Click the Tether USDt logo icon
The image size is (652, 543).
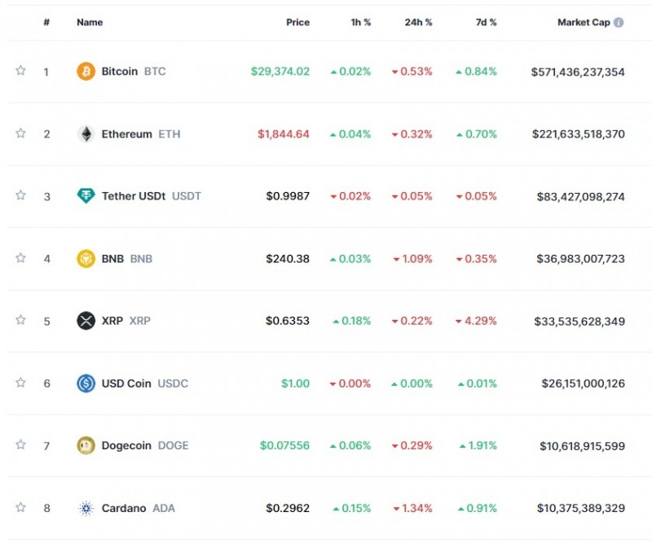(86, 196)
